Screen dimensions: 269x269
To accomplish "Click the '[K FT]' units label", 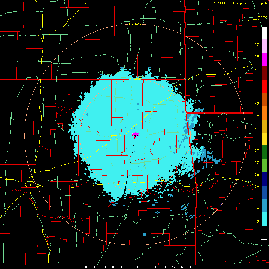I will pos(253,21).
